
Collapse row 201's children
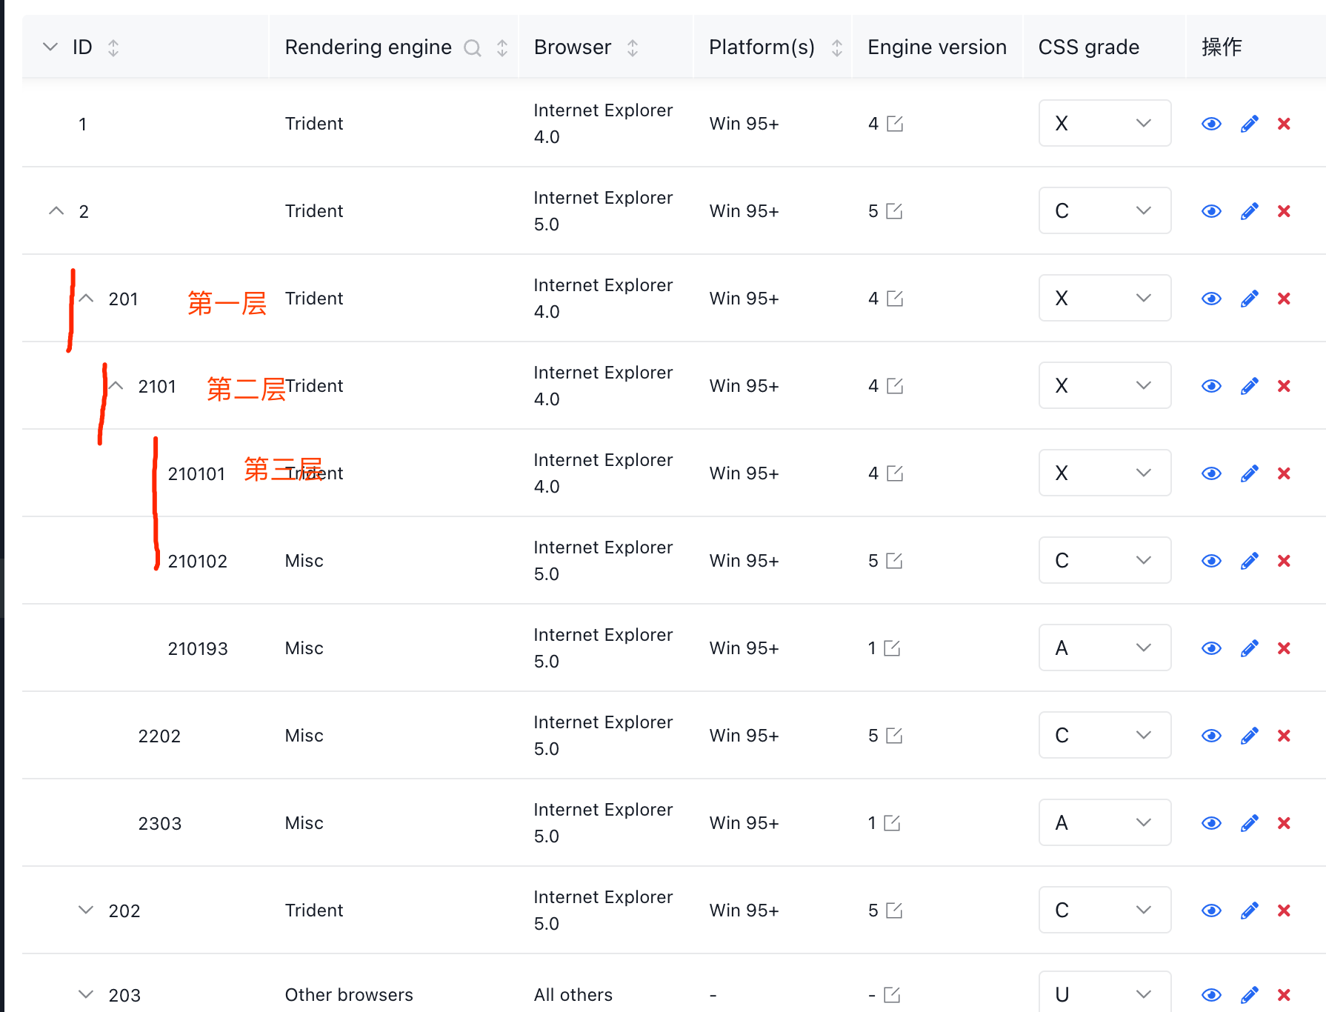86,298
